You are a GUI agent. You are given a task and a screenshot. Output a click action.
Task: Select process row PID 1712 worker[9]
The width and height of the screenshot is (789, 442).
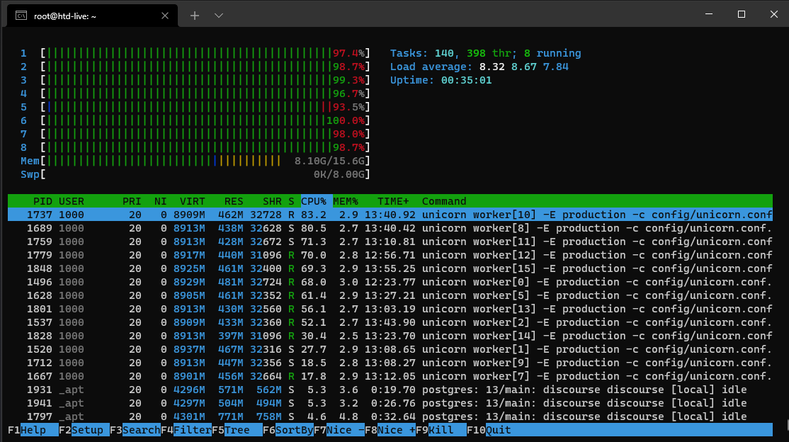coord(390,363)
